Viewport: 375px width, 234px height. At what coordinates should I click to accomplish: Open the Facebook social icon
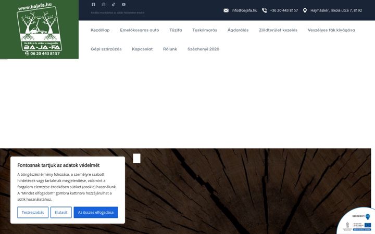click(94, 4)
